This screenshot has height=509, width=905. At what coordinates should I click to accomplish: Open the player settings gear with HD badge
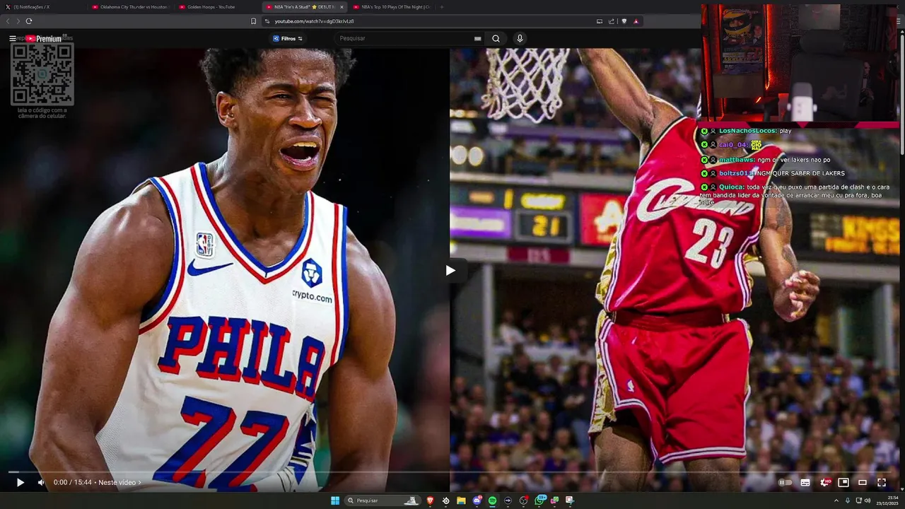point(825,482)
